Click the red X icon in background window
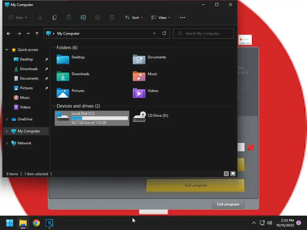 pyautogui.click(x=251, y=147)
